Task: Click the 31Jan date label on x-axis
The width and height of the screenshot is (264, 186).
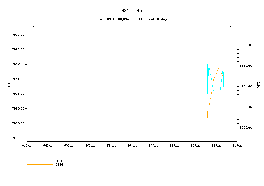Action: (237, 146)
